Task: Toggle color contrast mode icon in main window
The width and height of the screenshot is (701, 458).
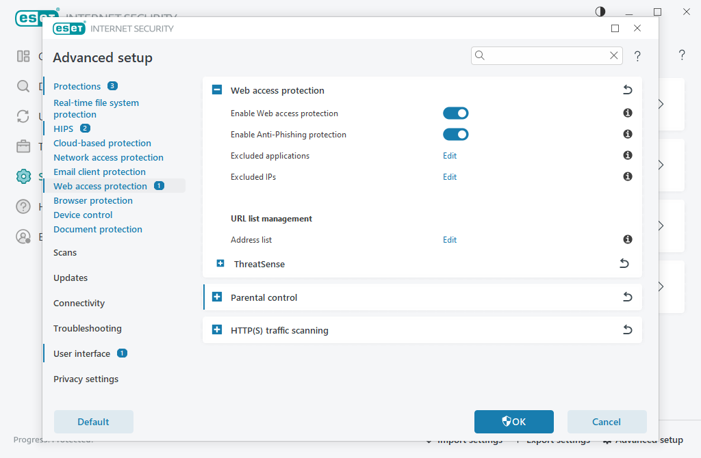Action: coord(600,12)
